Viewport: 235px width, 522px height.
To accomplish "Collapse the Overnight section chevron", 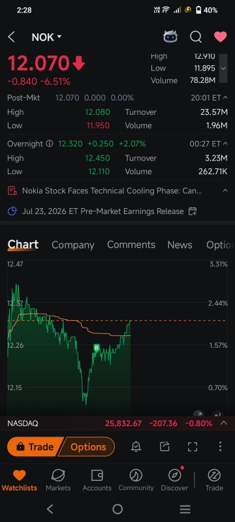I will [x=225, y=144].
